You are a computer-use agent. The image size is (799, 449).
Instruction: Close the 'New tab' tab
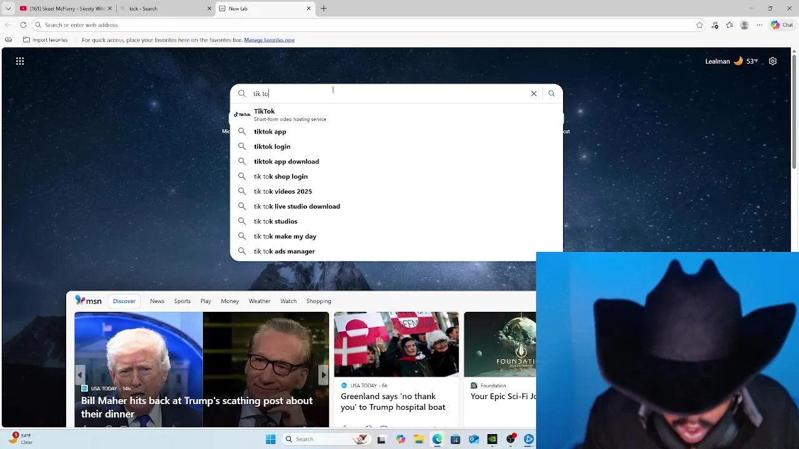pyautogui.click(x=308, y=8)
